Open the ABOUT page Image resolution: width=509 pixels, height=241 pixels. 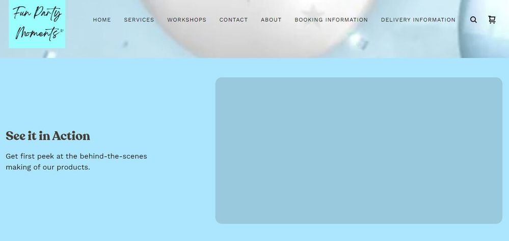point(271,20)
